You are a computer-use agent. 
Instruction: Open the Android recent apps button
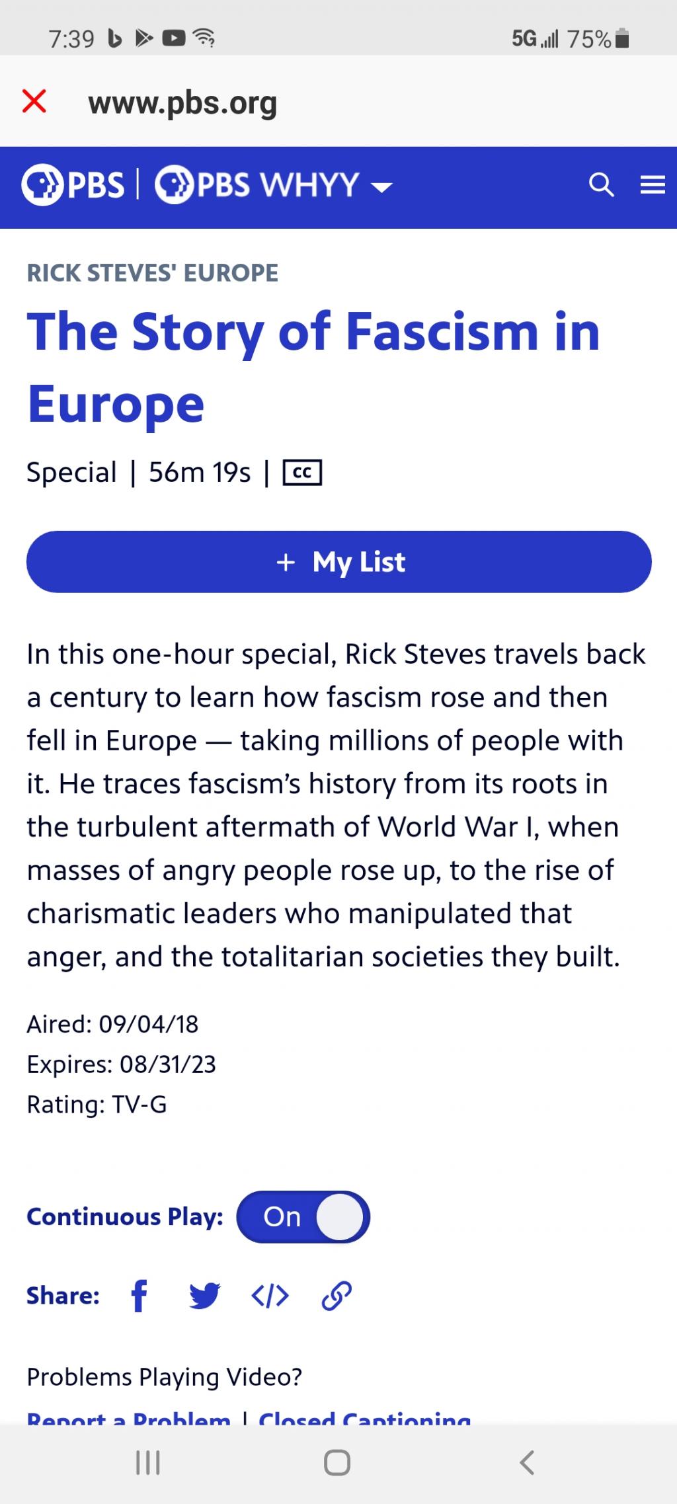tap(147, 1462)
